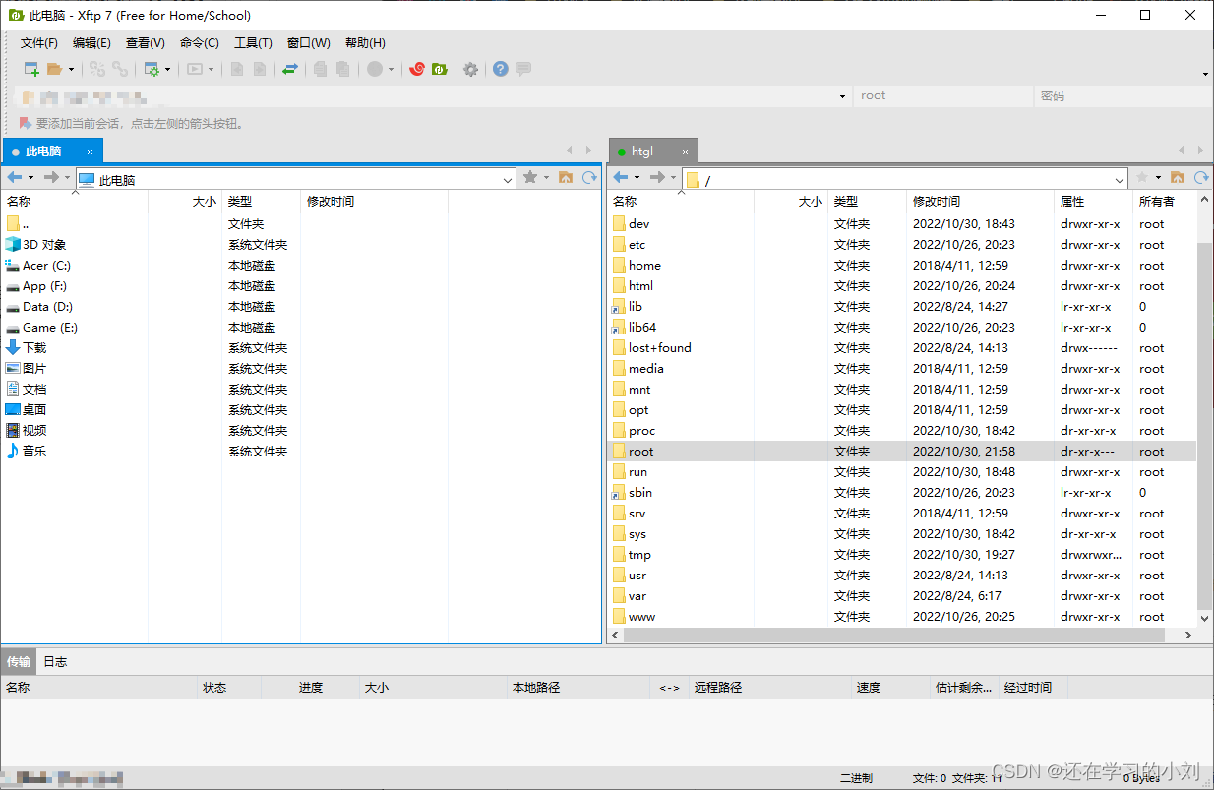
Task: Refresh the local pane listing
Action: pyautogui.click(x=589, y=177)
